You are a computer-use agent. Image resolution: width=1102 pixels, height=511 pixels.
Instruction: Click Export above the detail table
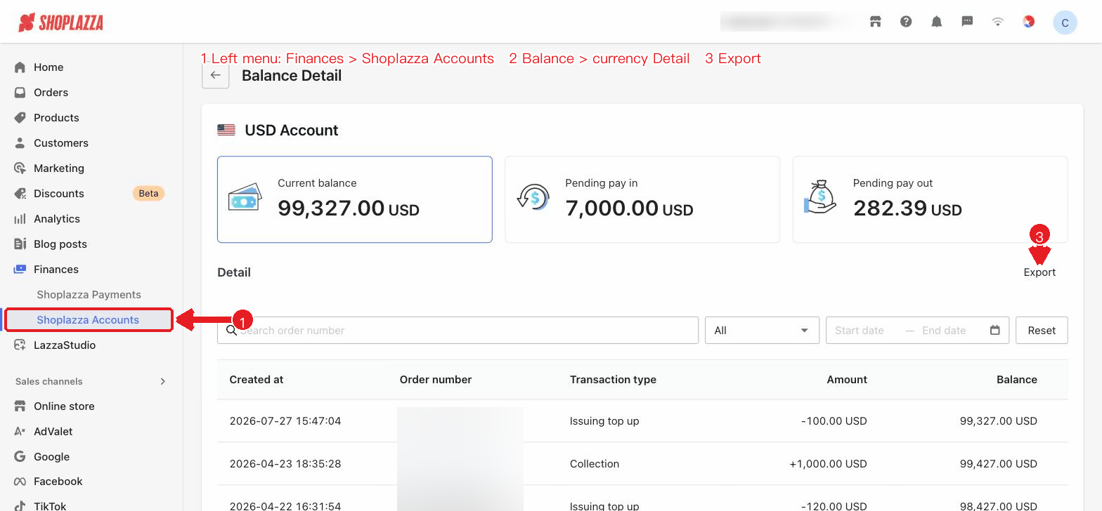pyautogui.click(x=1039, y=272)
